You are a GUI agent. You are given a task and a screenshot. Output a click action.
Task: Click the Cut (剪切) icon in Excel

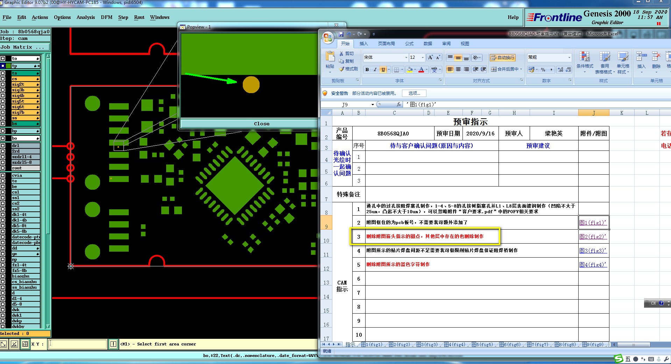click(x=341, y=54)
